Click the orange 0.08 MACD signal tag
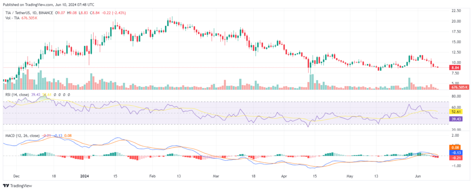 tap(455, 148)
